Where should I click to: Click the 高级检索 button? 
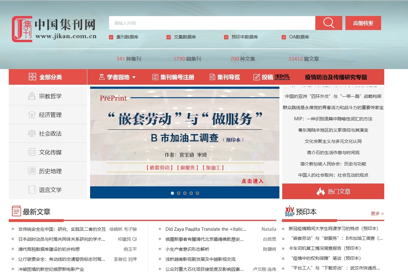point(363,23)
